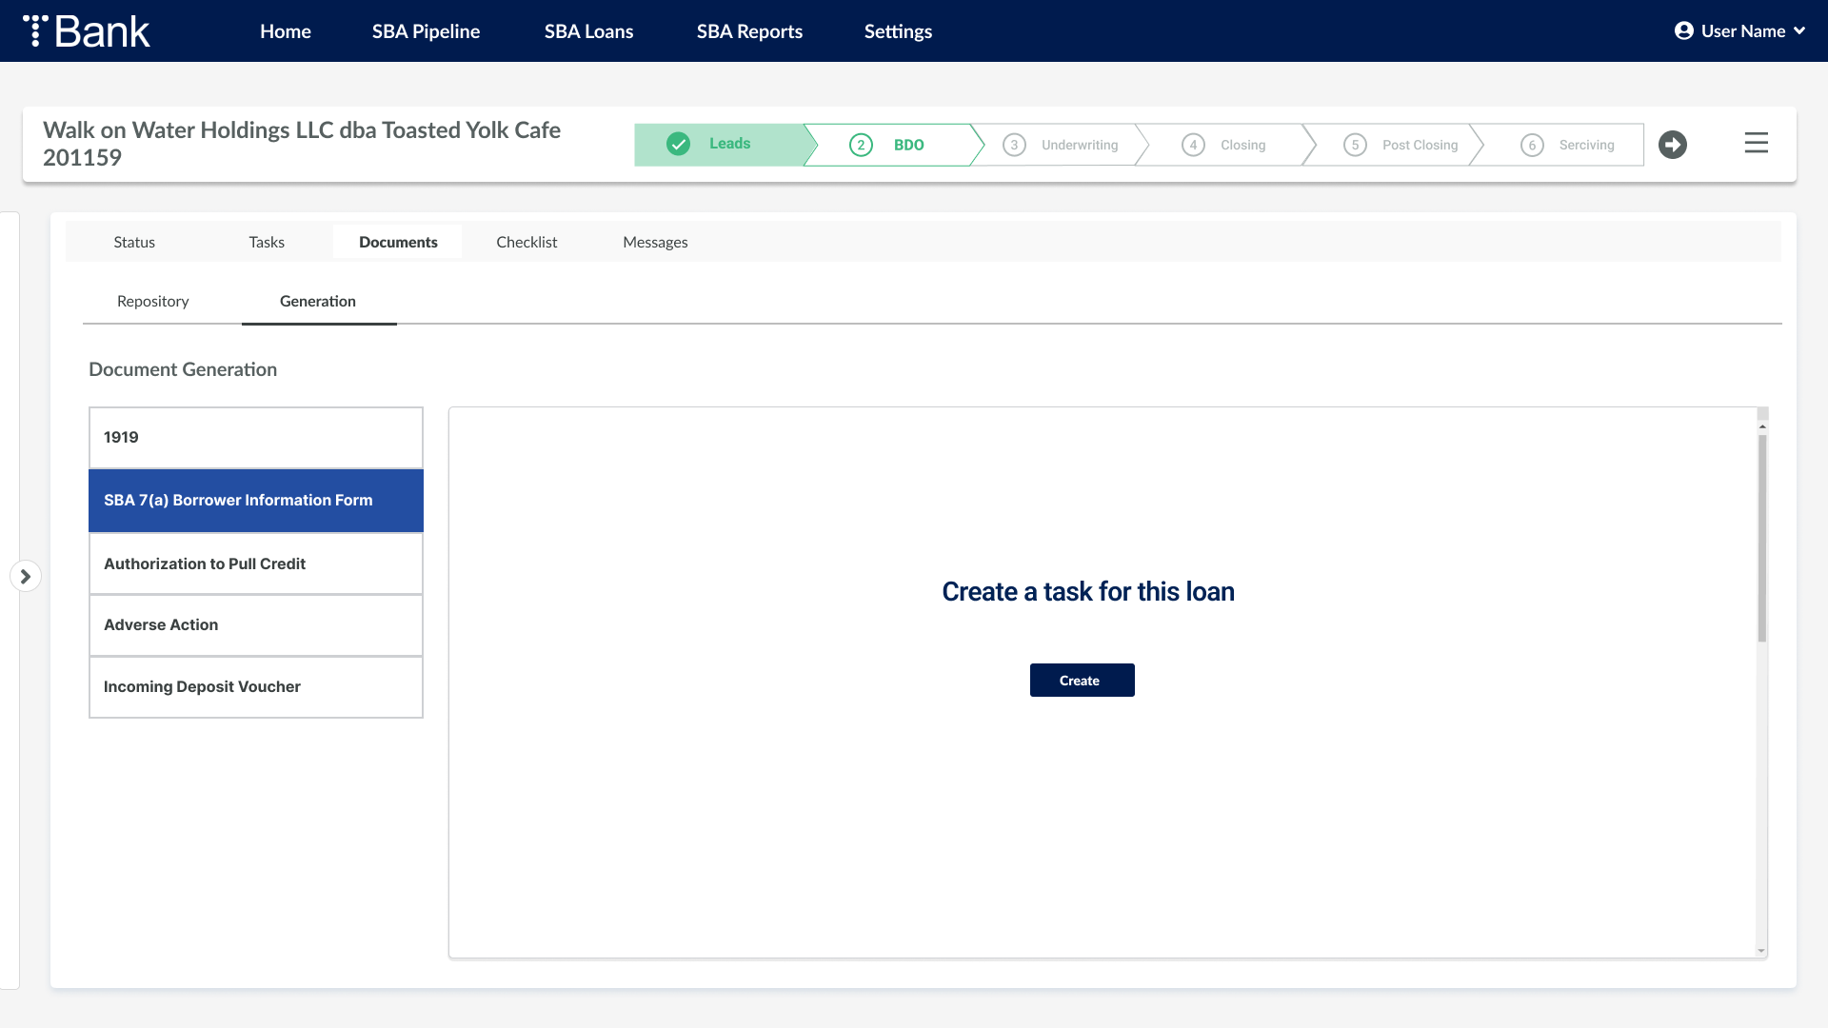Click the Underwriting step 3 circle
Viewport: 1828px width, 1028px height.
tap(1014, 145)
